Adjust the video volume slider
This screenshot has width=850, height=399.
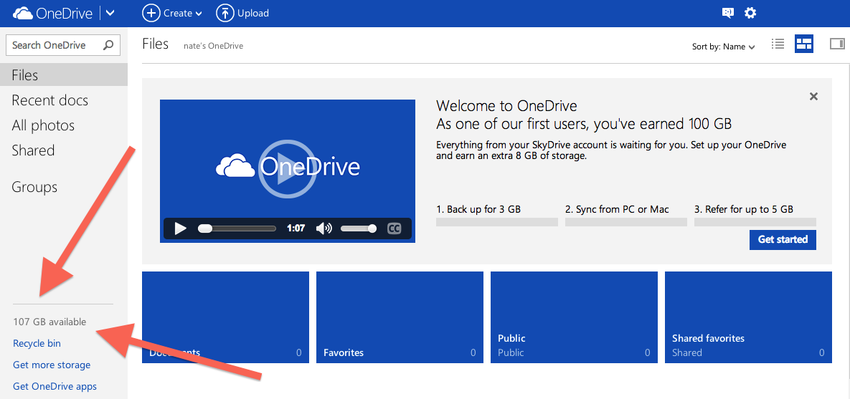coord(358,229)
